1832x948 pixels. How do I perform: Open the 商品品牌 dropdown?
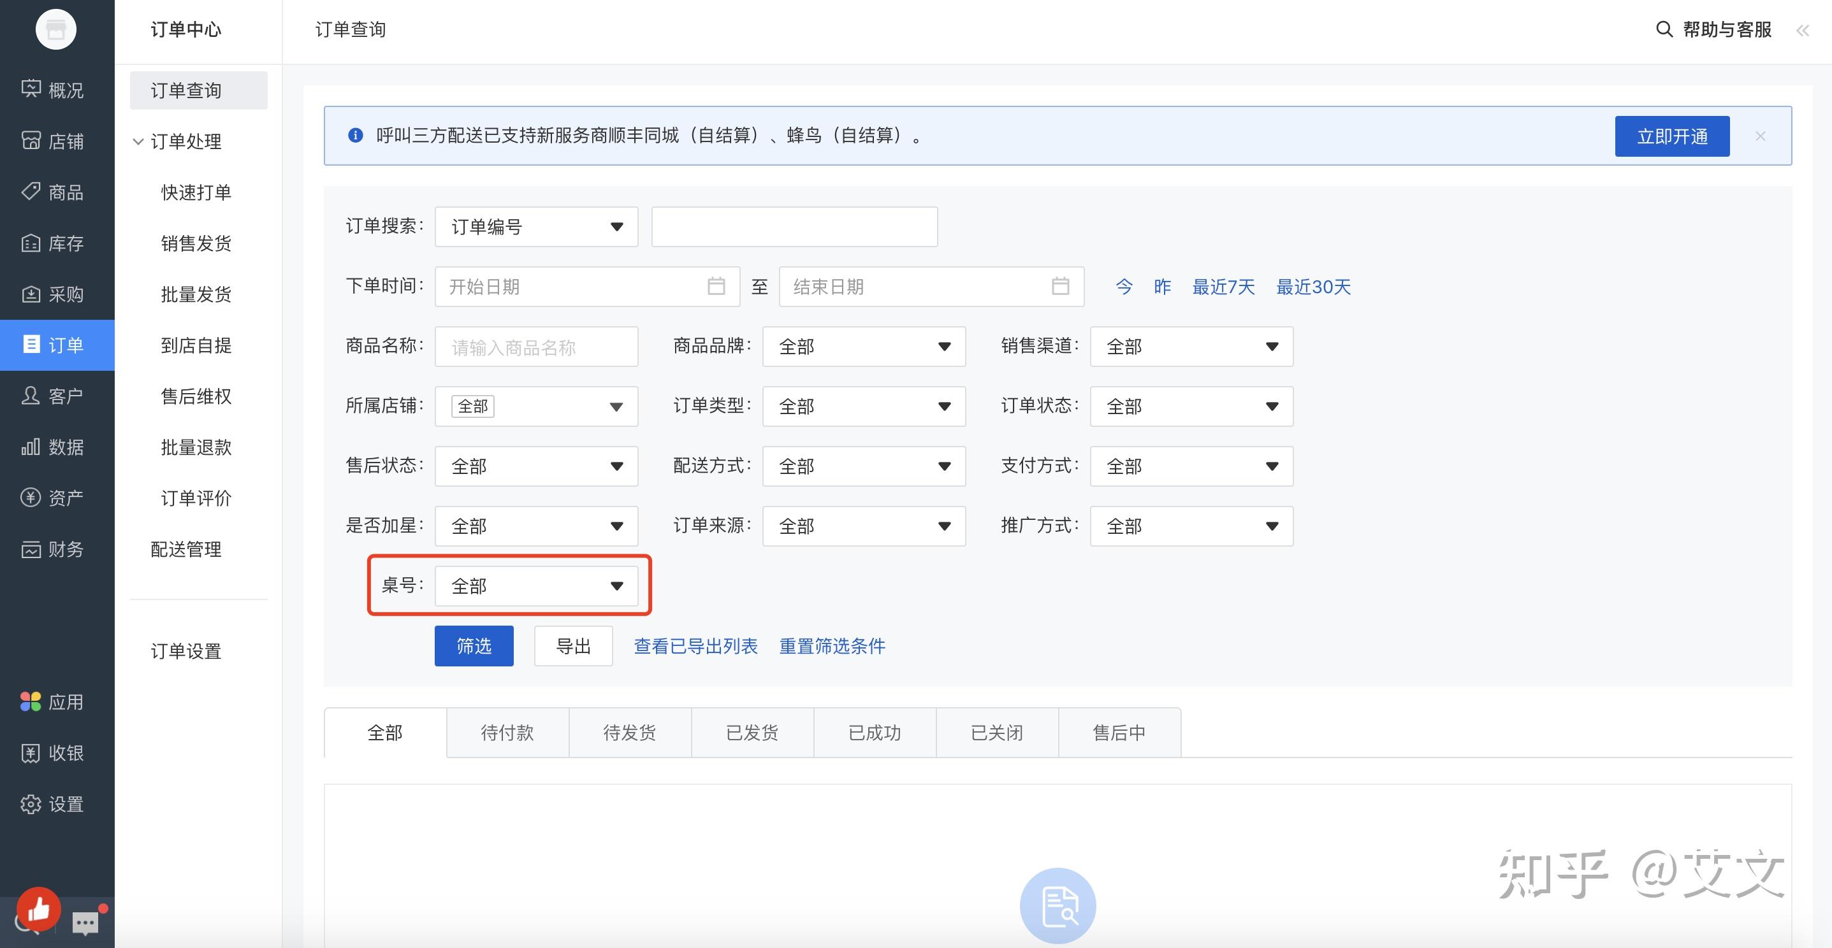tap(864, 346)
